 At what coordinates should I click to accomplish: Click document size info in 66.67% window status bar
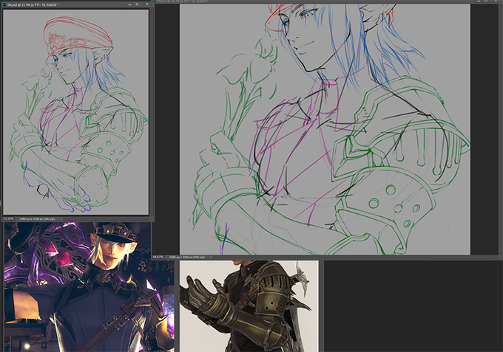tap(186, 257)
